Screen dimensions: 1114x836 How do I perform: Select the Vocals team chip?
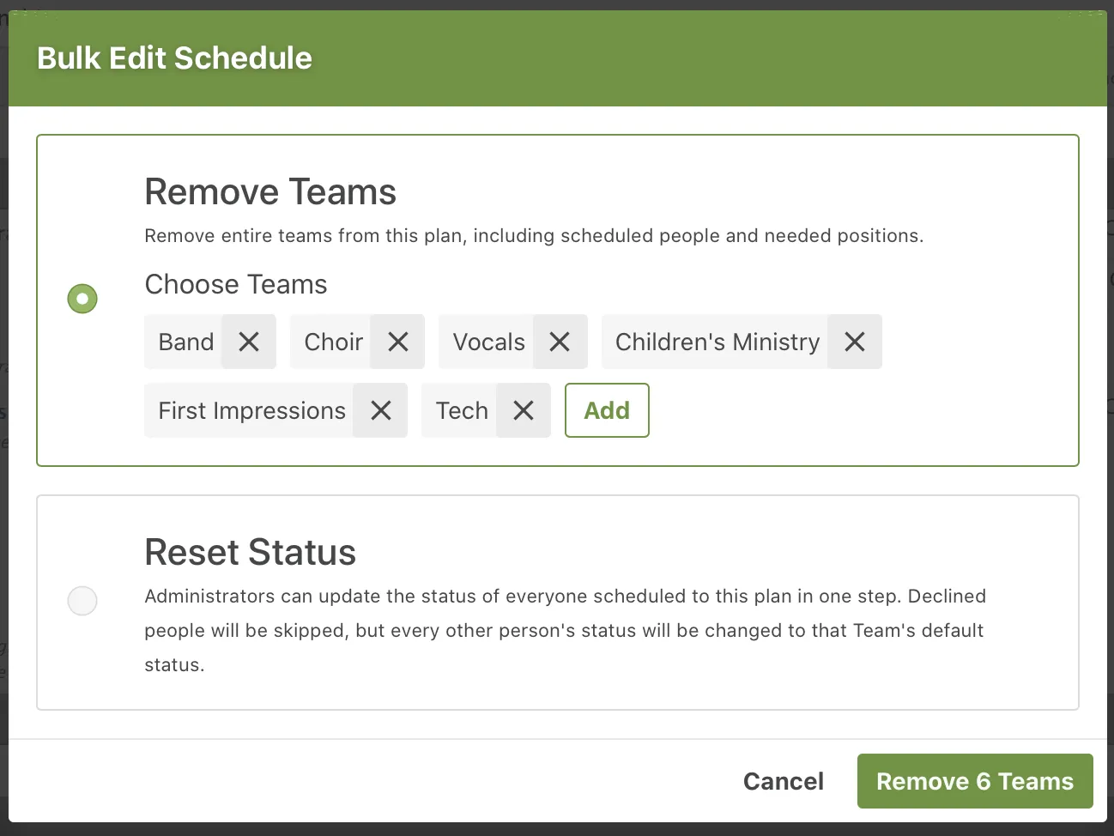point(488,342)
